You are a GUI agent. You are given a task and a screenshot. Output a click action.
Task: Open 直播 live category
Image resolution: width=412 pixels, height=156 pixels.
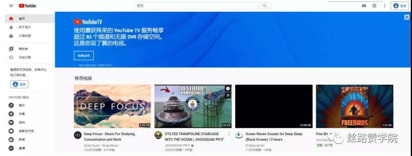[x=30, y=148]
